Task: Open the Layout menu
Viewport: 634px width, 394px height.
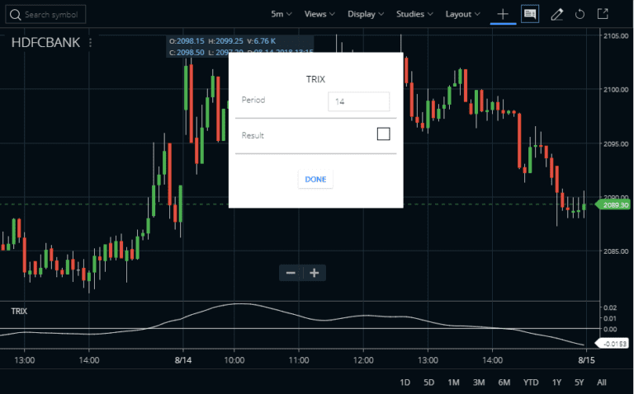Action: click(462, 14)
